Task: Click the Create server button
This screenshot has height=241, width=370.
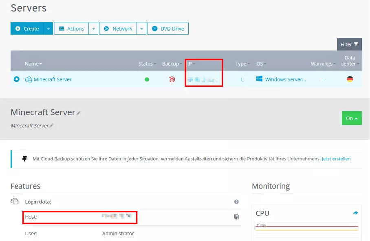Action: point(27,28)
